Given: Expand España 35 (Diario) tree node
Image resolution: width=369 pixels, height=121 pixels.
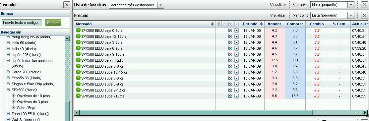Looking at the screenshot, I should 8,78.
